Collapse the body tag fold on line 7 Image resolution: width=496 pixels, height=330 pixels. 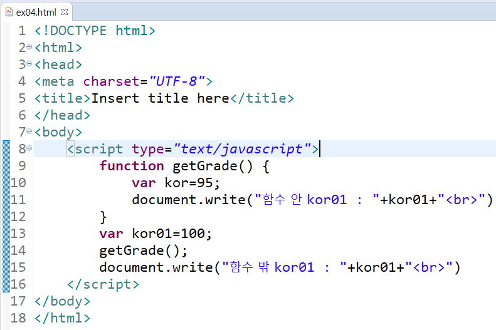tap(29, 131)
